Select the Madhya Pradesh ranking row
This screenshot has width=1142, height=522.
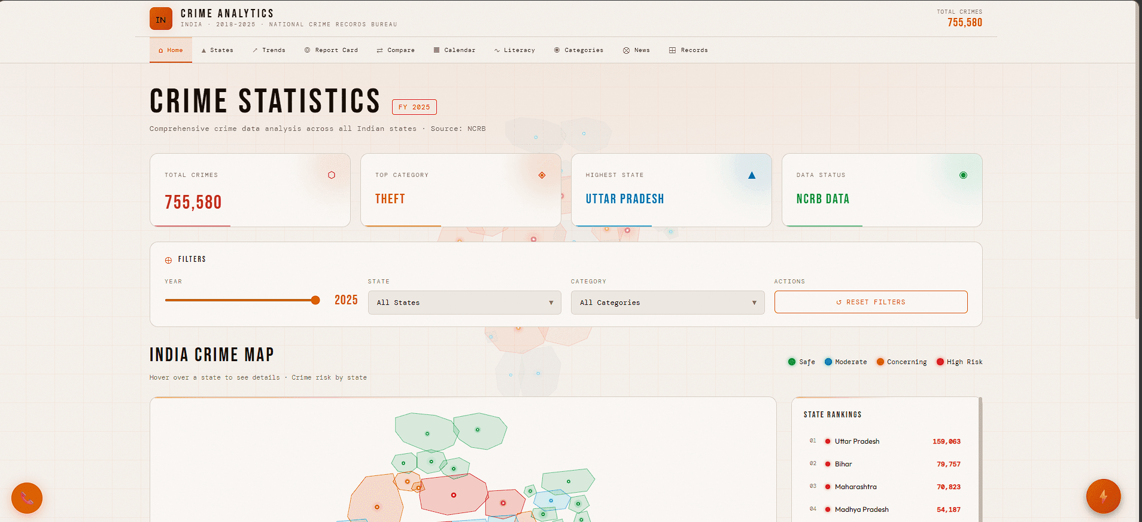(x=885, y=509)
